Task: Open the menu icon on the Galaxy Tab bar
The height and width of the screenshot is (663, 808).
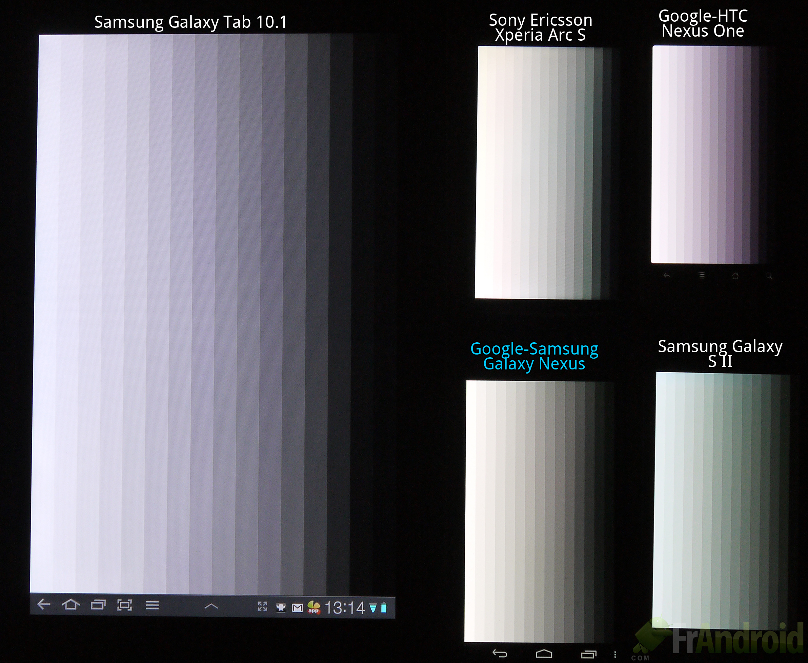Action: coord(153,605)
